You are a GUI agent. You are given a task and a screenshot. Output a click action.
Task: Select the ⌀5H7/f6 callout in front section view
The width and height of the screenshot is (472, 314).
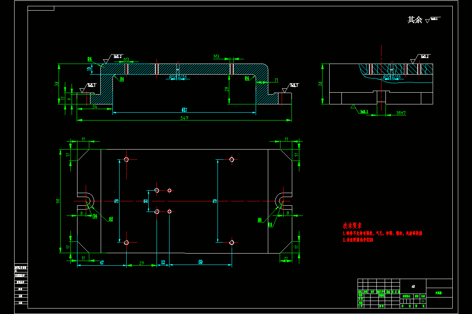tap(178, 77)
